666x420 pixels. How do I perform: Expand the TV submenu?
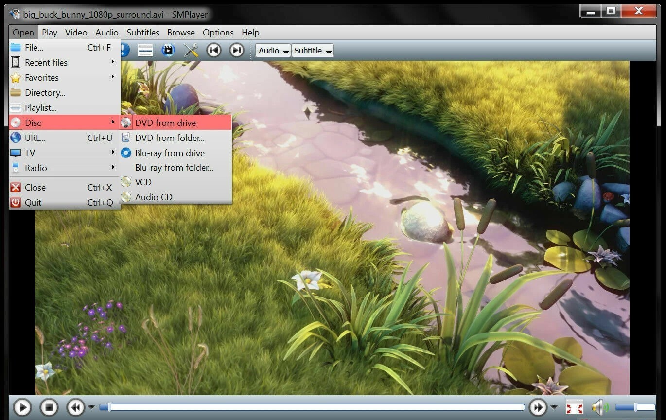(x=64, y=153)
